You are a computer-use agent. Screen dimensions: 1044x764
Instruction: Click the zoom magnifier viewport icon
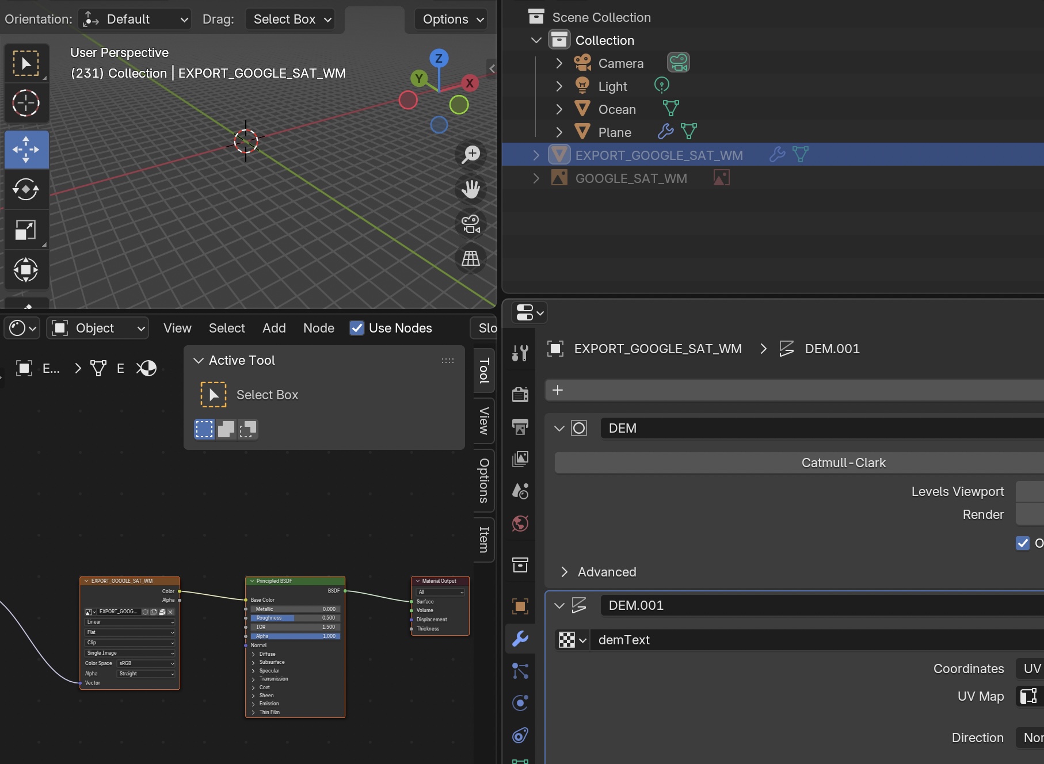tap(471, 154)
